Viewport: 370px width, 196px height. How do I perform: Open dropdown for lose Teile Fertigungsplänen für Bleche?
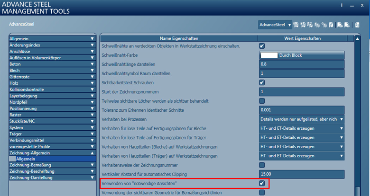tap(302, 128)
